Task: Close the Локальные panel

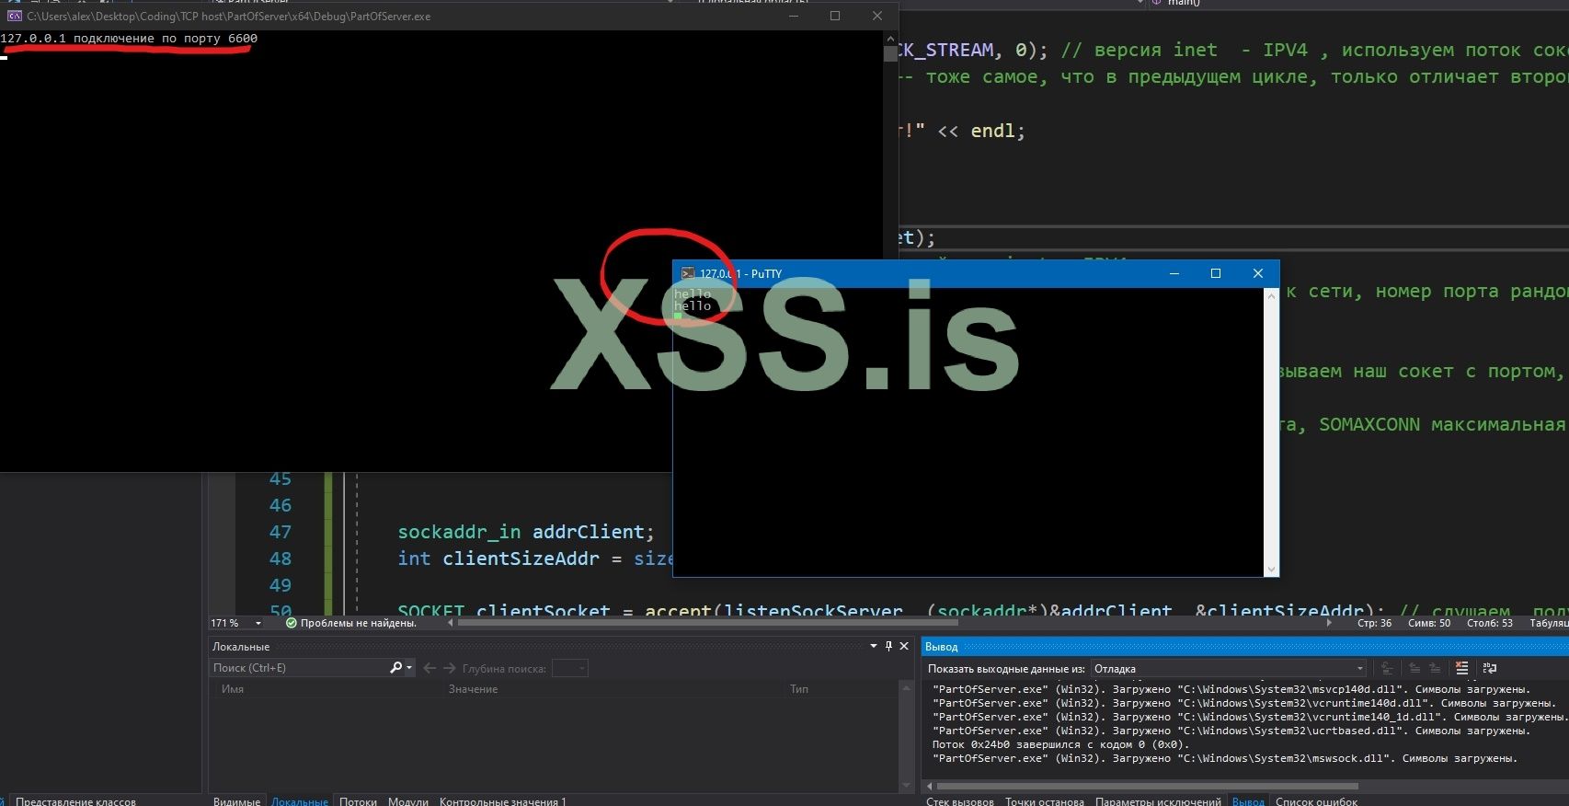Action: coord(904,647)
